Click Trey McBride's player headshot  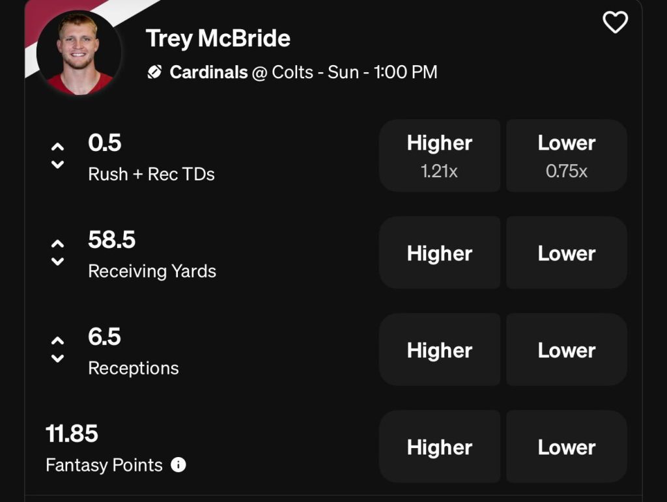click(79, 53)
